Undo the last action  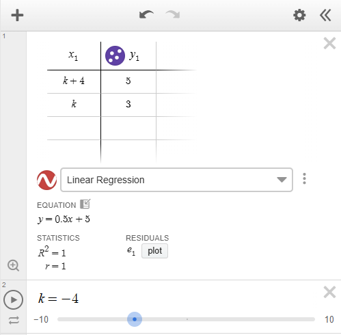[146, 15]
